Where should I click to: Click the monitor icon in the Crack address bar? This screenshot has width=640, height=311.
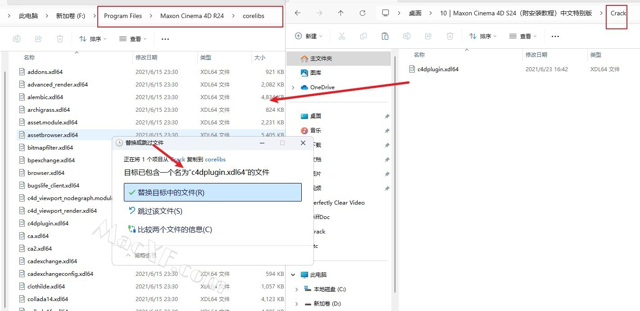385,13
